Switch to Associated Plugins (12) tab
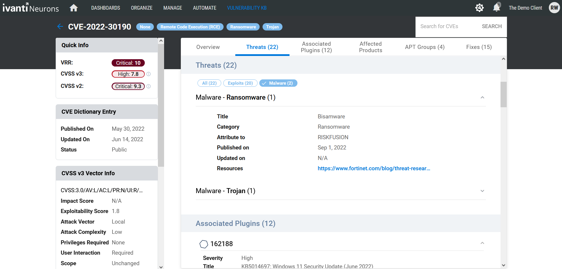Viewport: 562px width, 269px height. tap(316, 47)
